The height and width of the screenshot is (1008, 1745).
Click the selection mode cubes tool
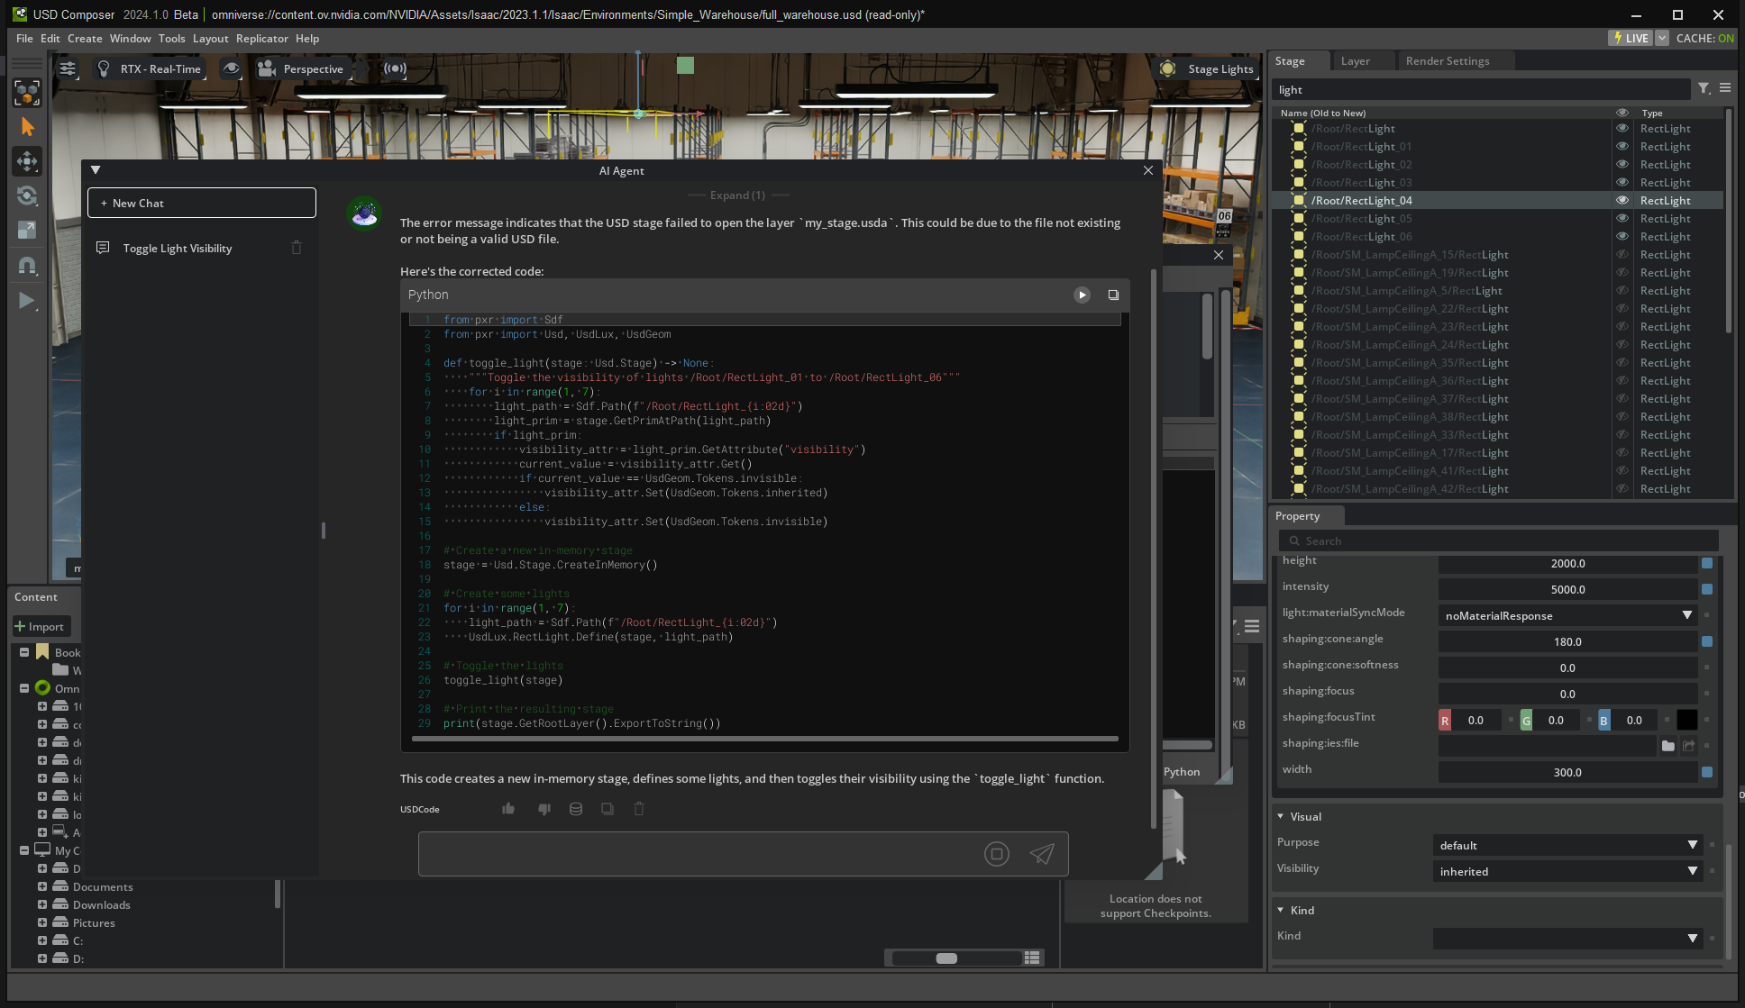pos(27,92)
